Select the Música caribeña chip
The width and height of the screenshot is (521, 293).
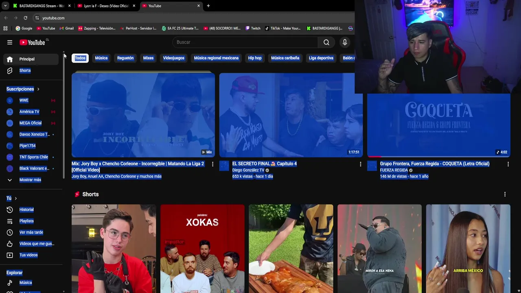[x=285, y=58]
